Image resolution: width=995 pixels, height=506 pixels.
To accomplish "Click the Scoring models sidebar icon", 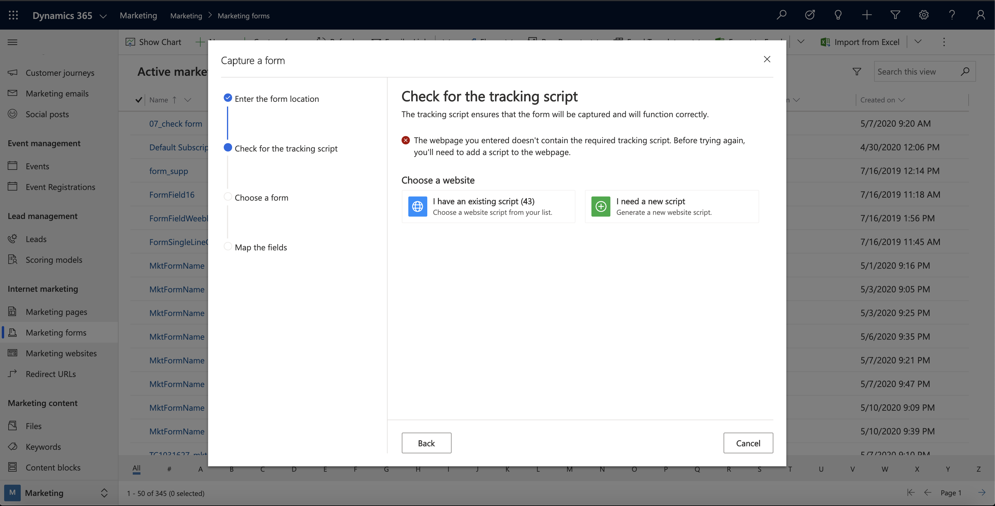I will tap(13, 260).
